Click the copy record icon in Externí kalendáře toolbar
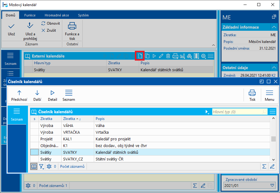Image resolution: width=280 pixels, height=193 pixels. (147, 56)
